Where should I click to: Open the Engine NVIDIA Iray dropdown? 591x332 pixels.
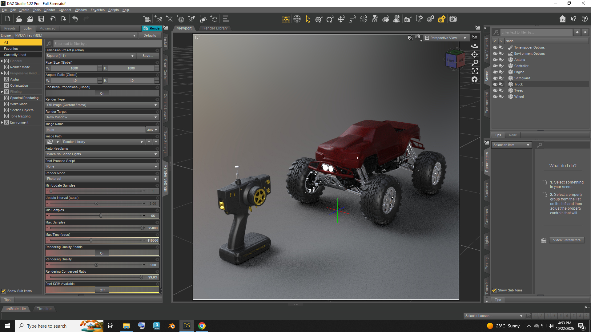point(75,35)
